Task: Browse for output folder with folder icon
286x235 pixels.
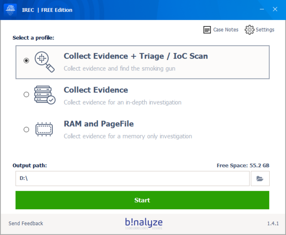Action: [260, 179]
